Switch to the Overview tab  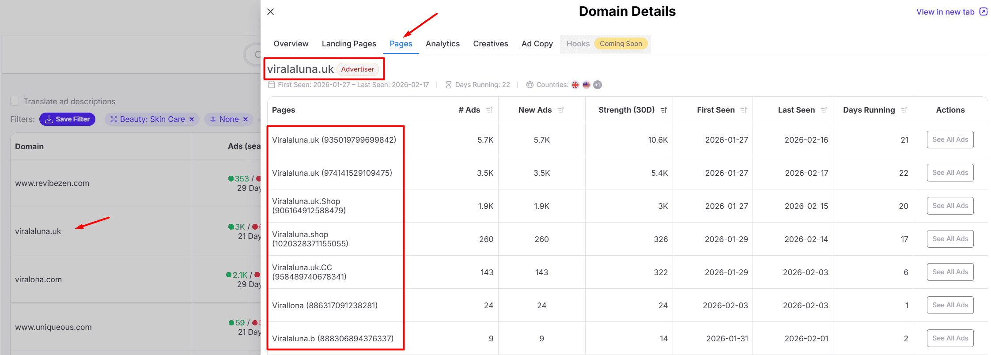click(x=291, y=44)
